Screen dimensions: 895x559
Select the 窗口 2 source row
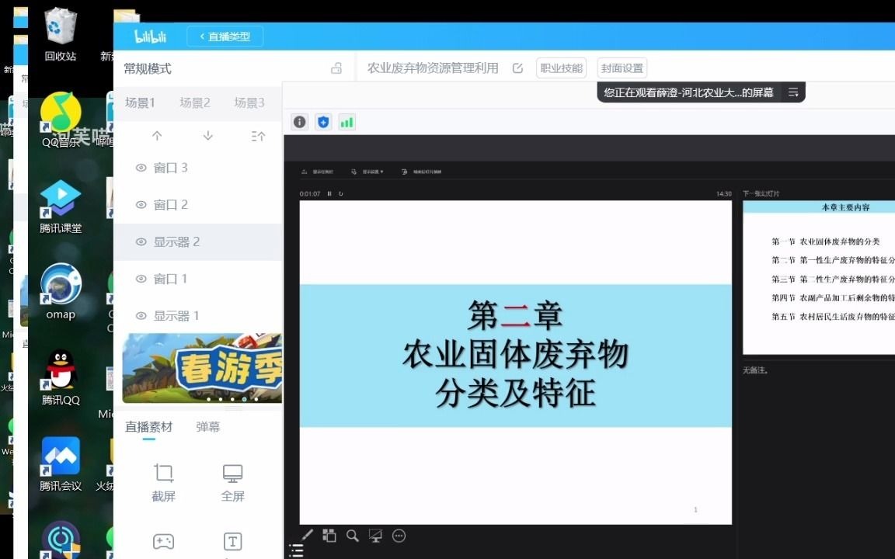[198, 205]
